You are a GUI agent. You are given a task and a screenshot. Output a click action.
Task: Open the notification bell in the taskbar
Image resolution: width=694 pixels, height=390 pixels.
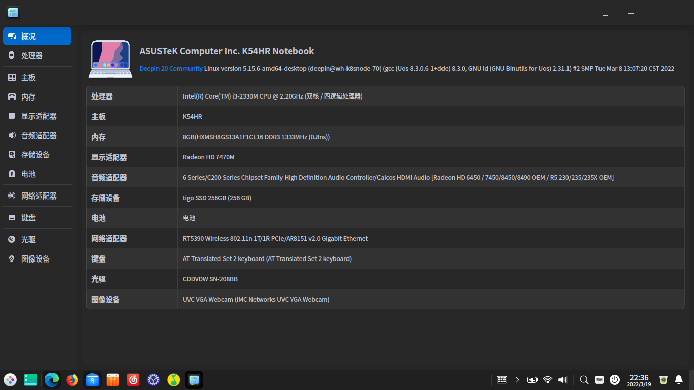(678, 380)
